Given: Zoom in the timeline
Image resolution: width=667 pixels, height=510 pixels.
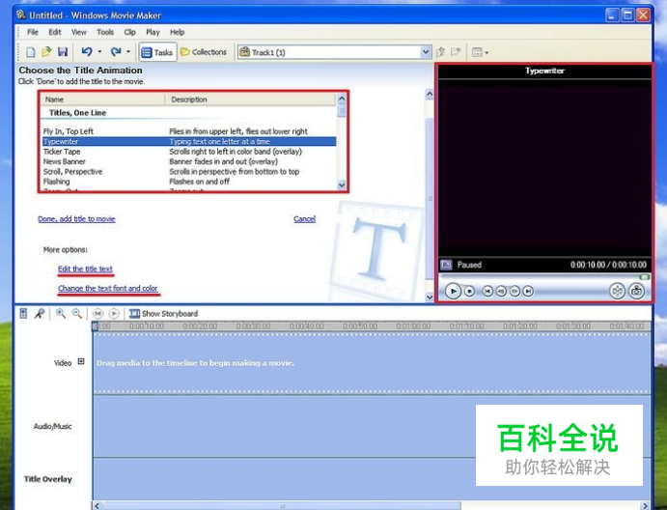Looking at the screenshot, I should coord(61,314).
